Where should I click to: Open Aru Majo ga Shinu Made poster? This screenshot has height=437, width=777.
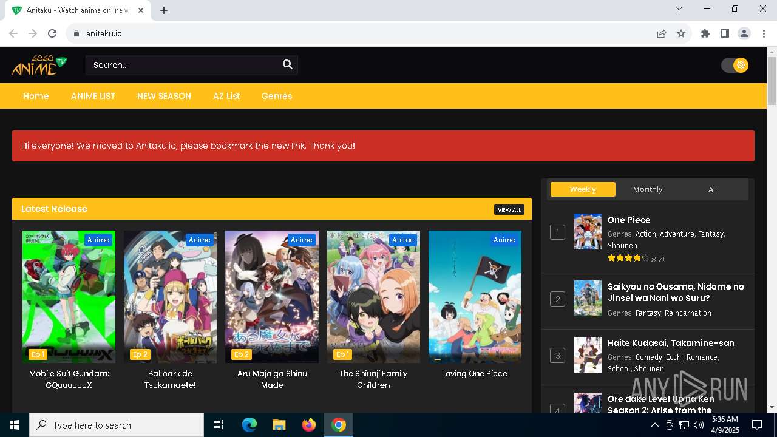272,297
